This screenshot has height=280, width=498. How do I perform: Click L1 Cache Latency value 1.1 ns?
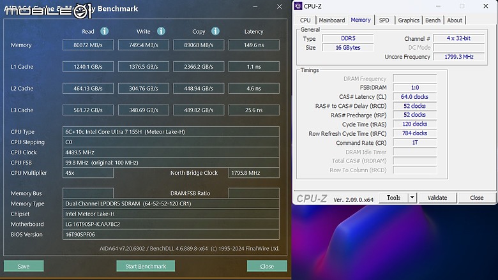(x=253, y=66)
